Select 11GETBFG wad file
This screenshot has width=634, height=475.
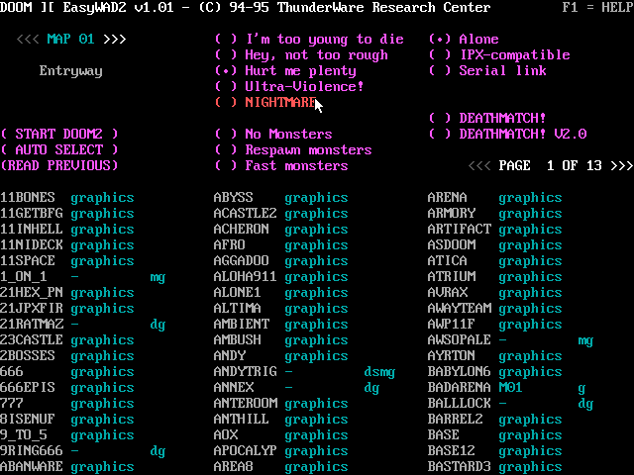(32, 213)
